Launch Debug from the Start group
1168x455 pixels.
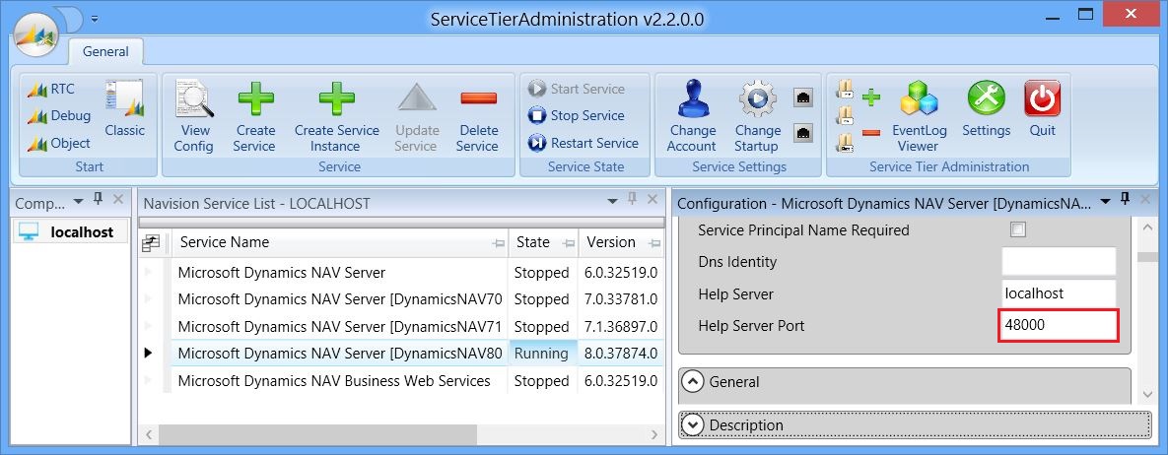59,116
